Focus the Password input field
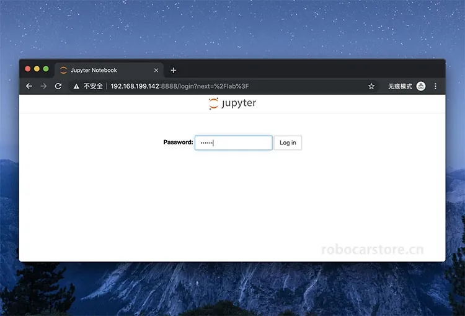465x316 pixels. (x=233, y=143)
